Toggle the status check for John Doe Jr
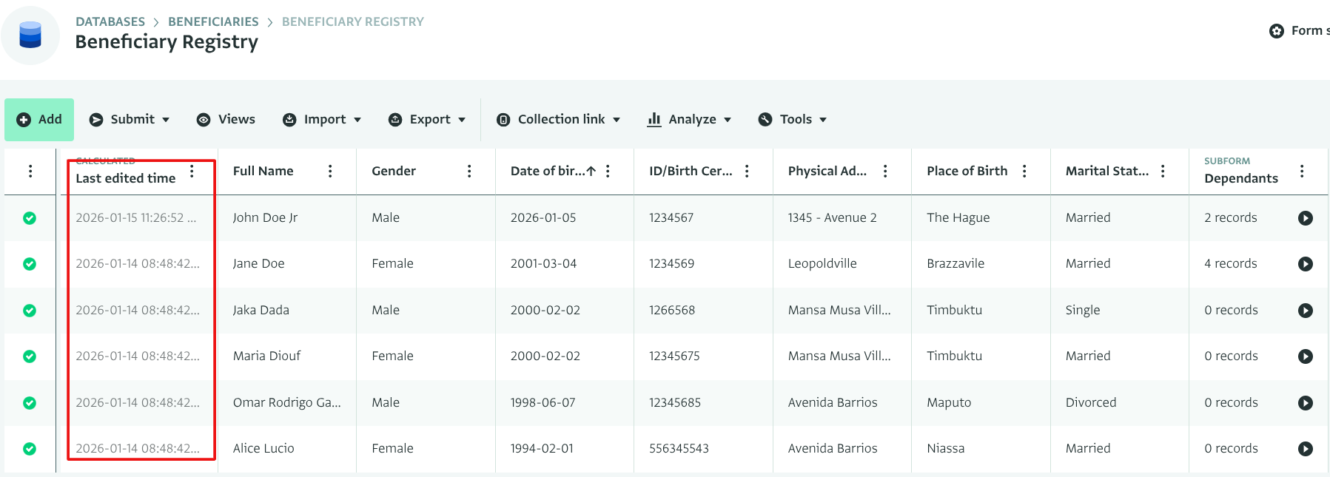 pyautogui.click(x=30, y=218)
